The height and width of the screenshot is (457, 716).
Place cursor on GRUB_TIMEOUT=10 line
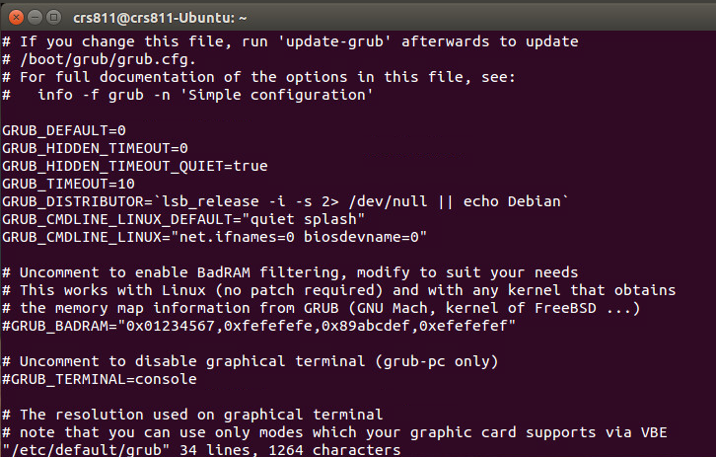(68, 185)
